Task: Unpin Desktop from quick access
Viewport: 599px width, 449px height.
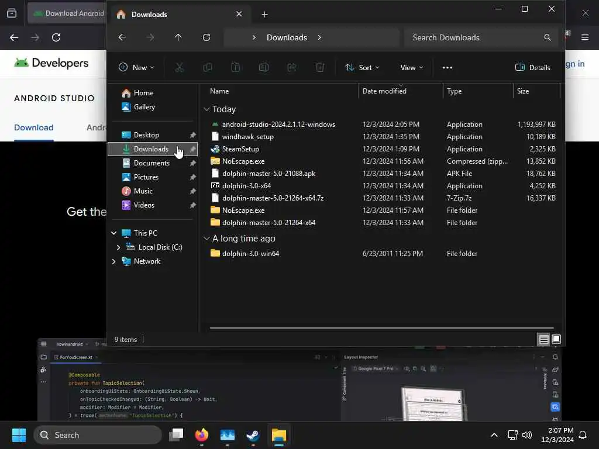Action: coord(193,135)
